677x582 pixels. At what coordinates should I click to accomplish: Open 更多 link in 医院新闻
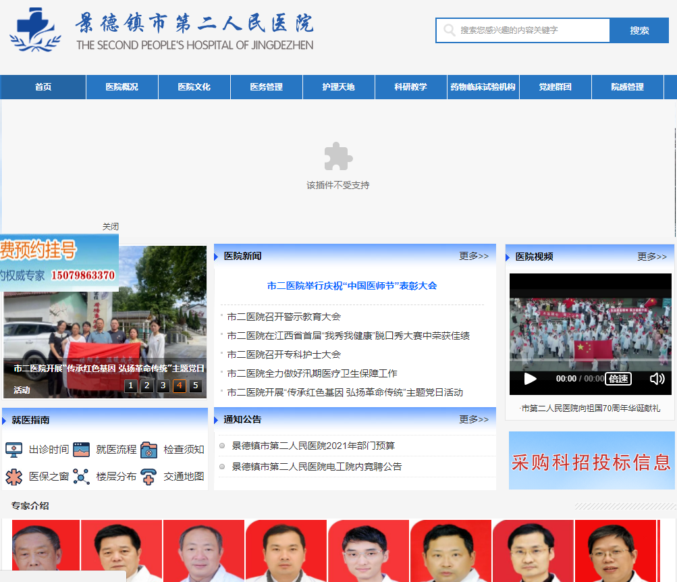point(474,256)
